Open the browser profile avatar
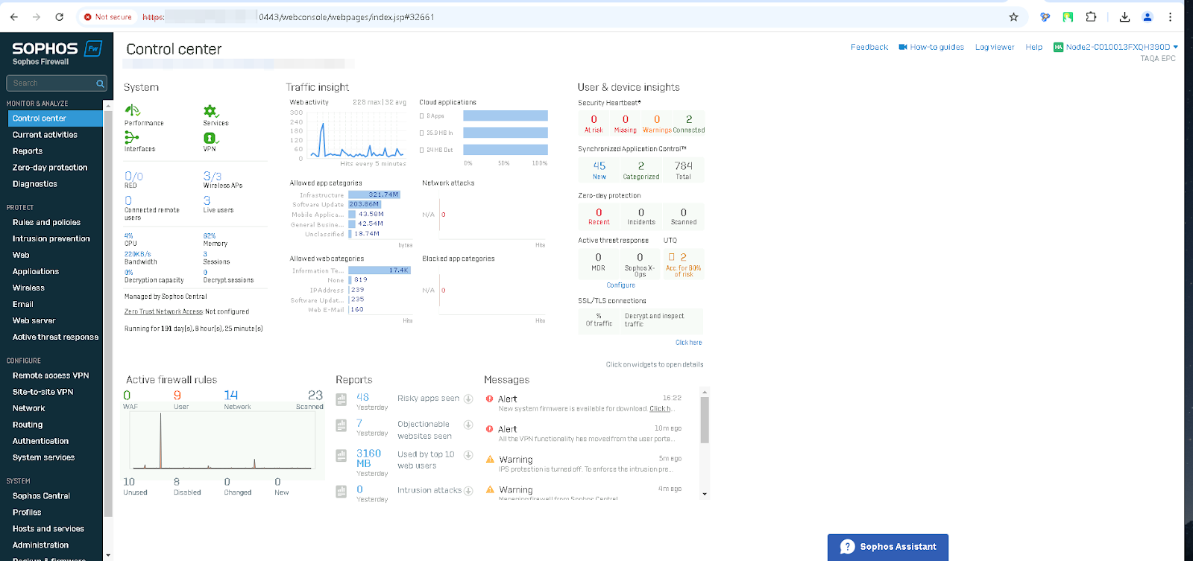This screenshot has width=1193, height=561. coord(1148,17)
